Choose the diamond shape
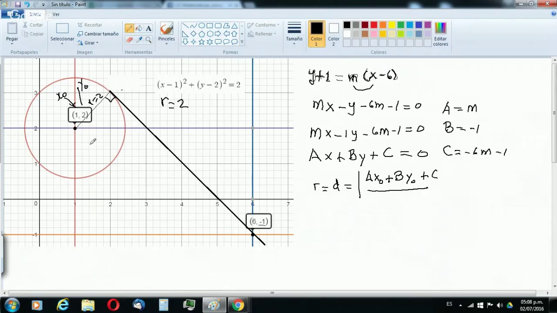The width and height of the screenshot is (557, 313). tap(193, 34)
